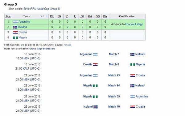Viewport: 185px width, 116px height.
Task: Click Argentina flag in Match 39 row
Action: pos(133,97)
